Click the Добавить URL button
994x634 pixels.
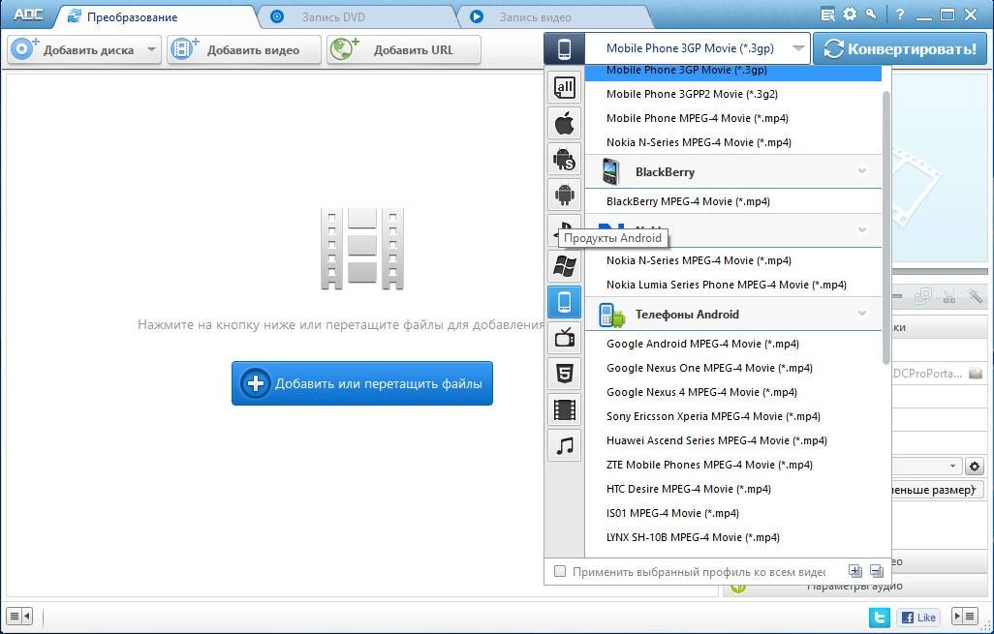[404, 49]
